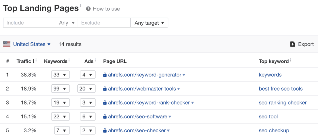Click the 'best free seo tools' keyword link
This screenshot has height=136, width=318.
[x=281, y=89]
